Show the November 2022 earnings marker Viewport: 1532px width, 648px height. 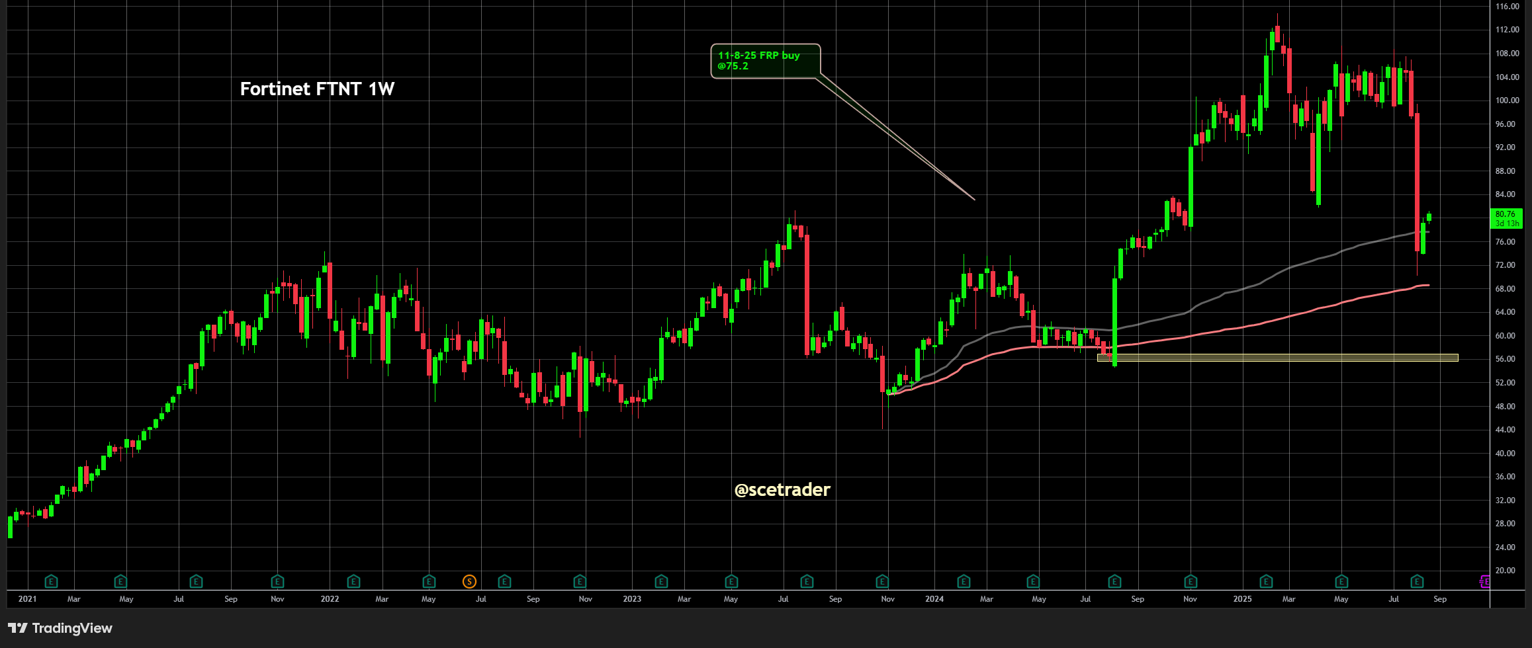click(580, 582)
